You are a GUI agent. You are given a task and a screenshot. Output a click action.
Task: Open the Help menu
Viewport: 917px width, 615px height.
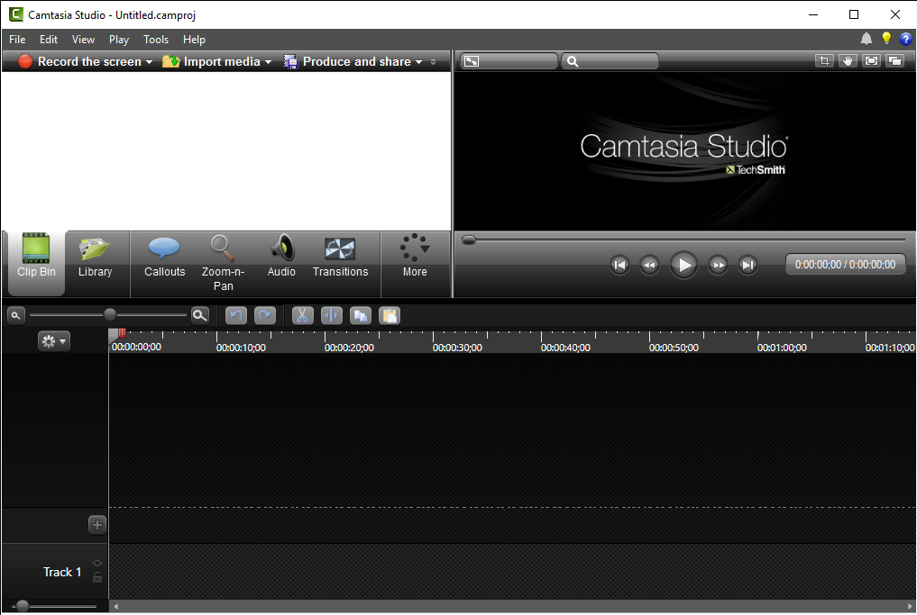click(x=194, y=39)
